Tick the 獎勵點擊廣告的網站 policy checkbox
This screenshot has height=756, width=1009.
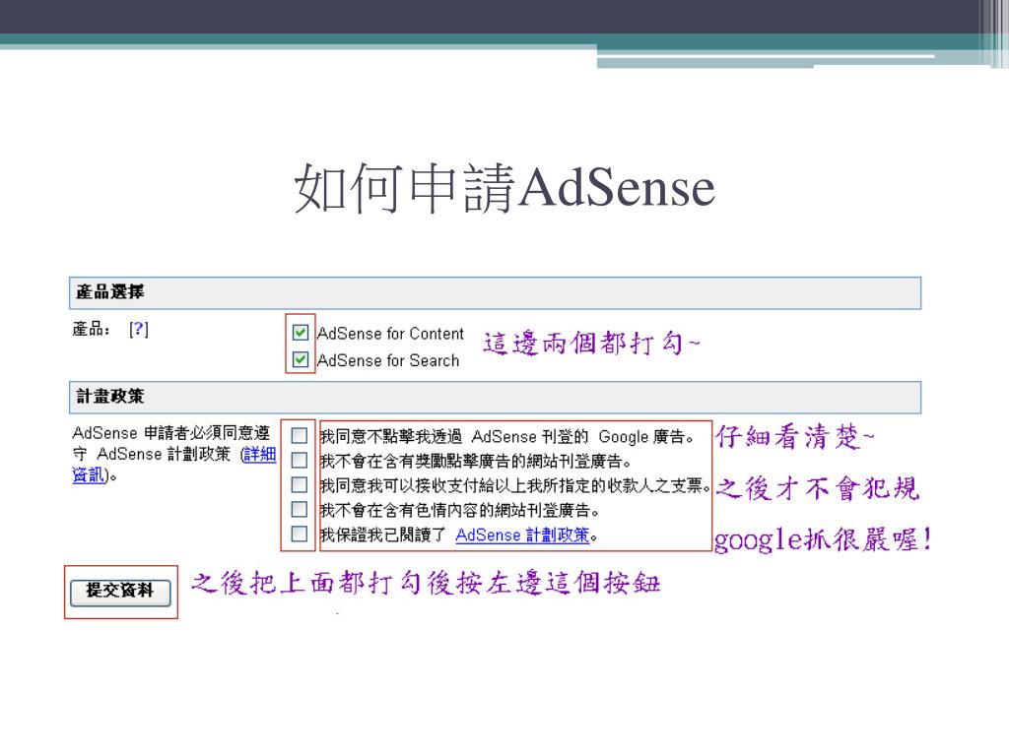coord(300,461)
